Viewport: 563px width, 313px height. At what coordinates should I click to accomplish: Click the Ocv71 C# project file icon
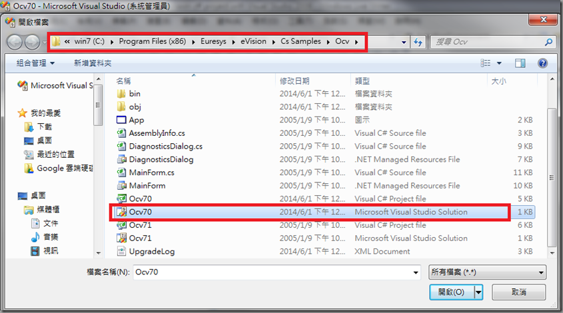tap(121, 225)
